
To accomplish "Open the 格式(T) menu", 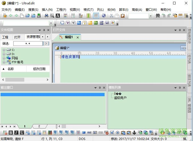I will coord(88,10).
